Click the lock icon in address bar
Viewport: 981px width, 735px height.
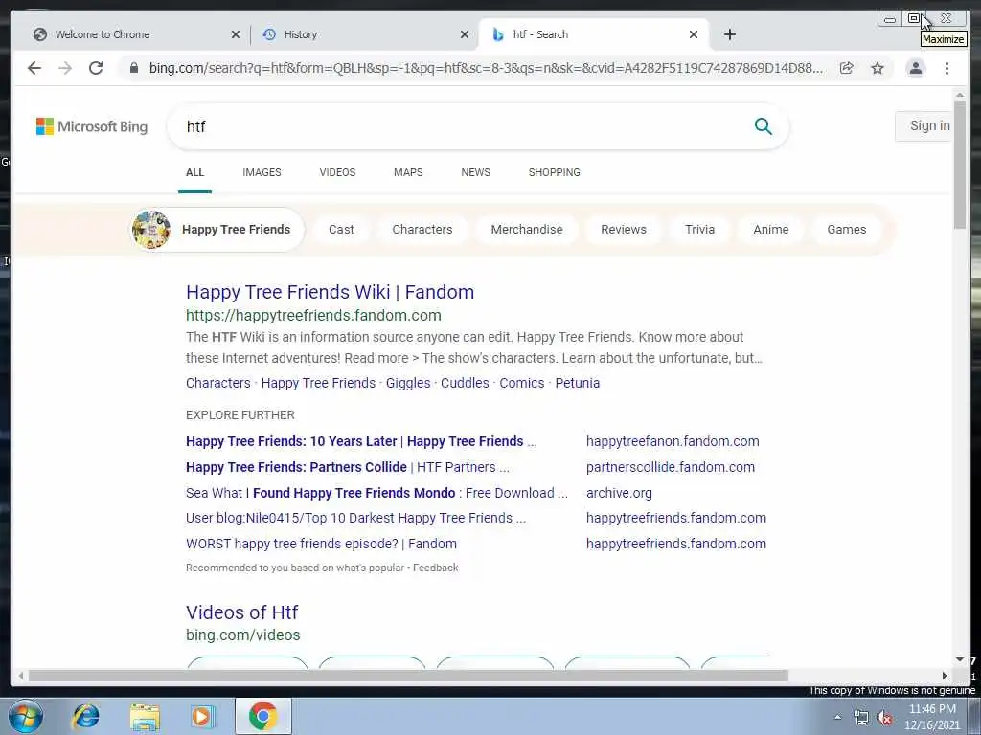click(x=134, y=68)
